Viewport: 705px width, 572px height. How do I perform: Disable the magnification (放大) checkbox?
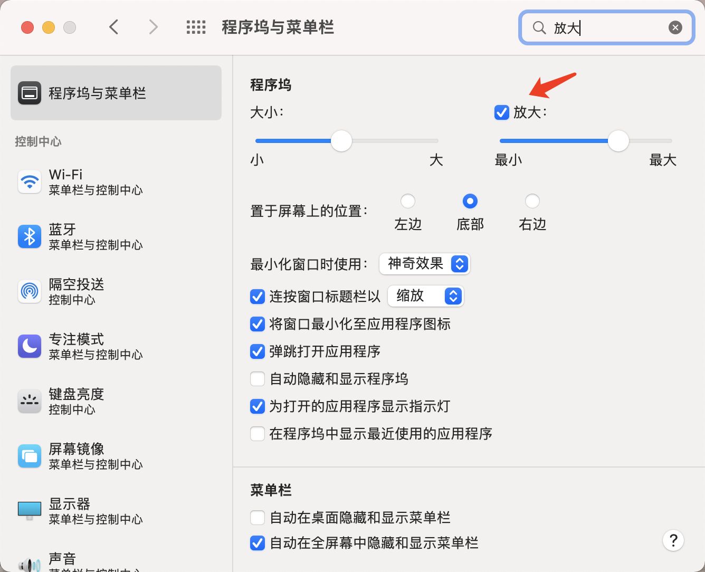coord(501,112)
